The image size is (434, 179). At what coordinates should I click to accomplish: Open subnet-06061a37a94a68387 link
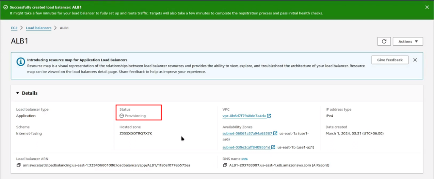click(x=247, y=133)
